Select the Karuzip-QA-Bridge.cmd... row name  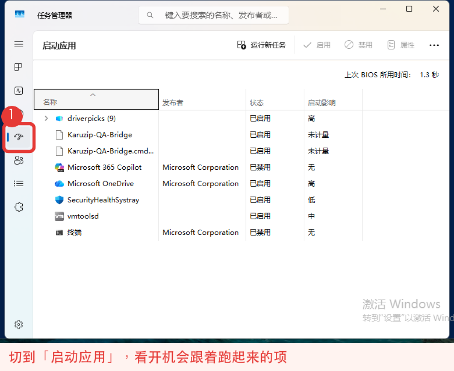(x=111, y=151)
